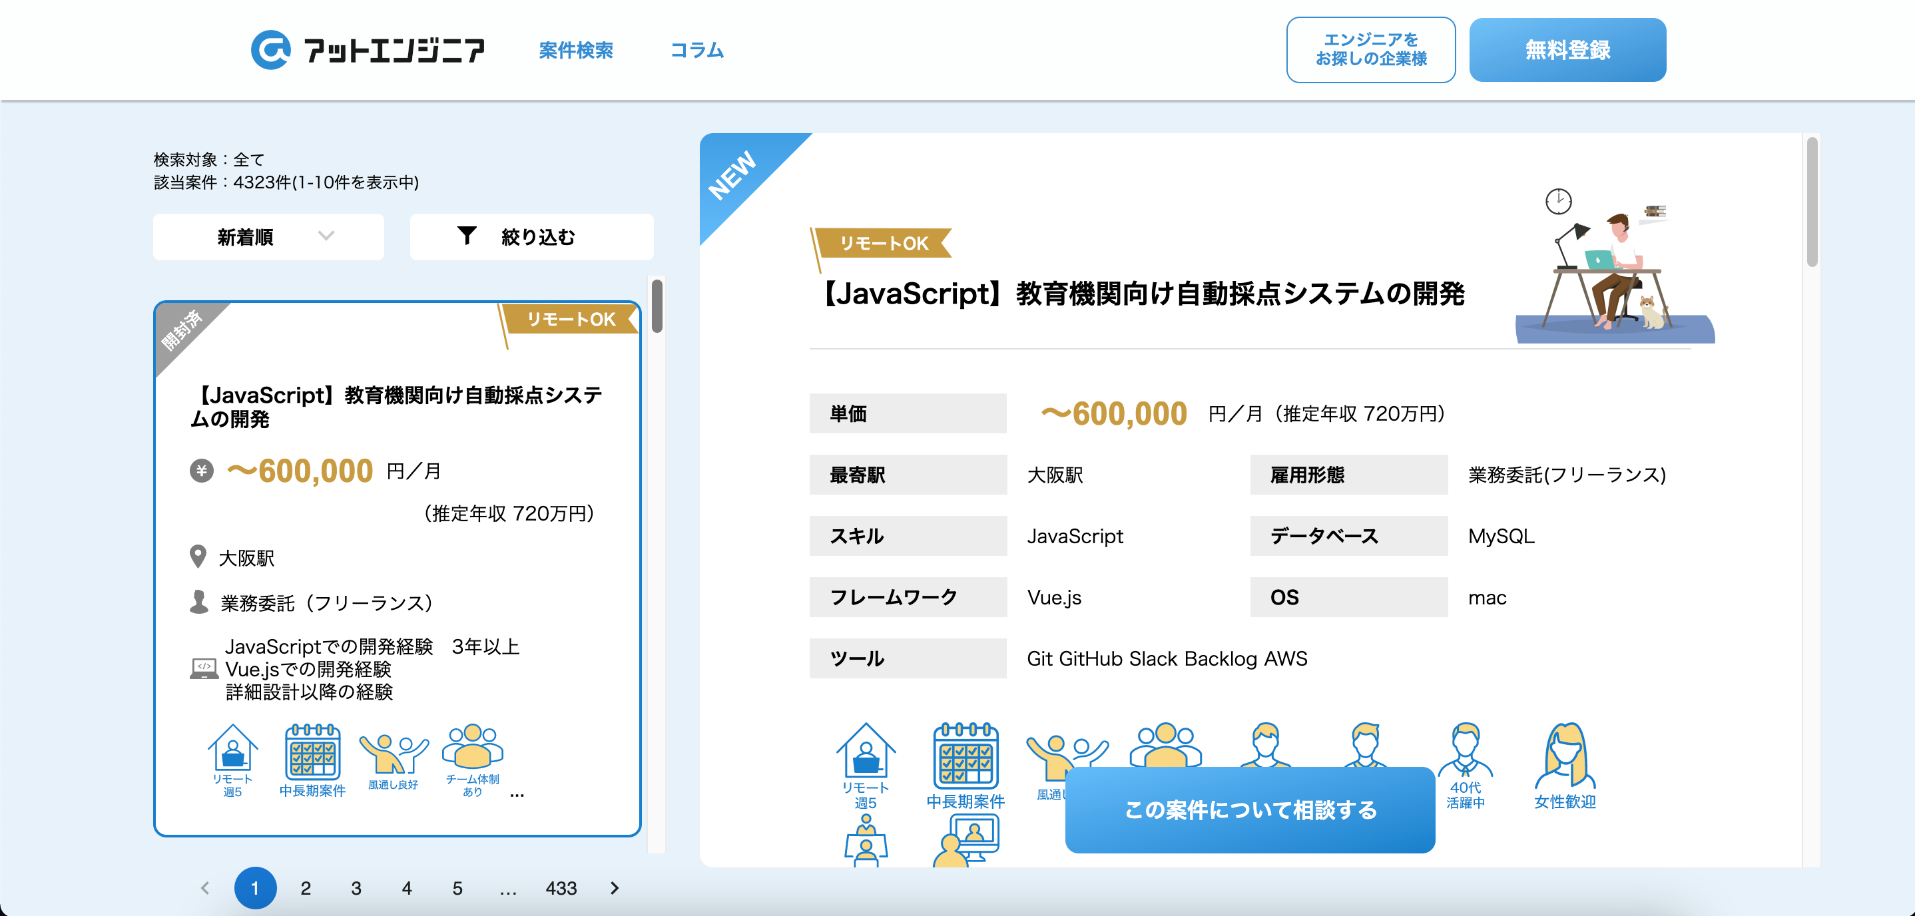
Task: Go to page 2 of results
Action: tap(306, 888)
